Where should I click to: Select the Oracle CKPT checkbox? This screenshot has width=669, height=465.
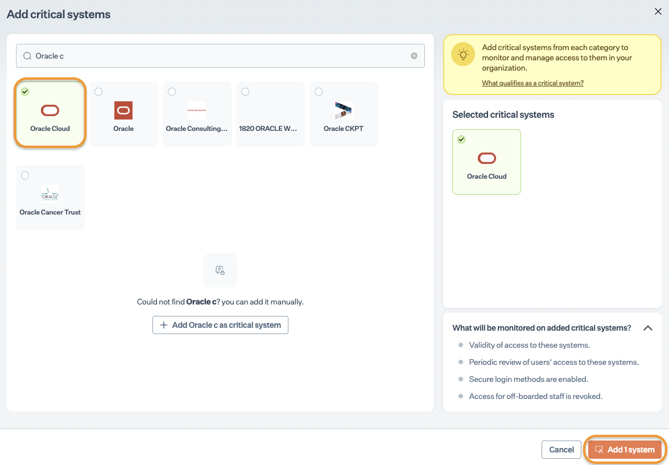tap(319, 92)
